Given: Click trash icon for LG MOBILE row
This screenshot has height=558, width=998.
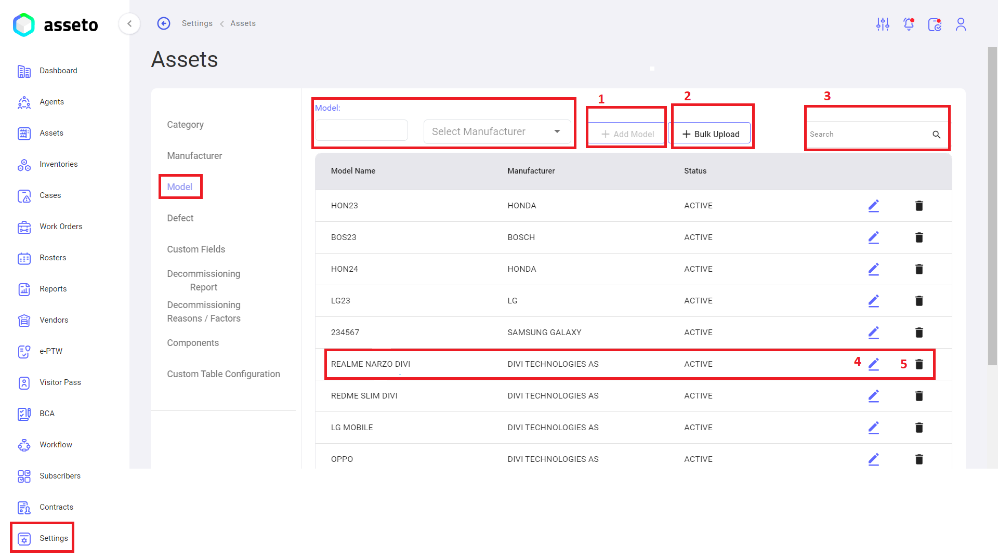Looking at the screenshot, I should click(x=919, y=428).
